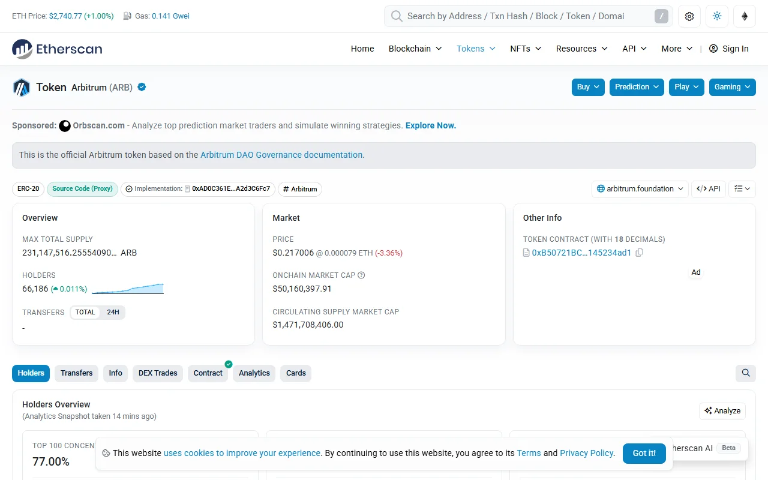Screen dimensions: 768x480
Task: Click the Etherscan logo
Action: pyautogui.click(x=57, y=49)
